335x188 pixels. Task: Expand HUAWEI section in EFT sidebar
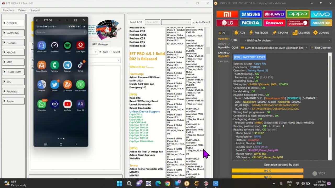tap(13, 43)
